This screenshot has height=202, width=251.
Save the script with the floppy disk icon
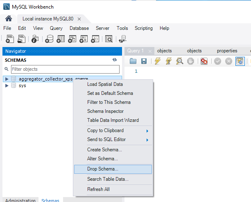click(144, 61)
